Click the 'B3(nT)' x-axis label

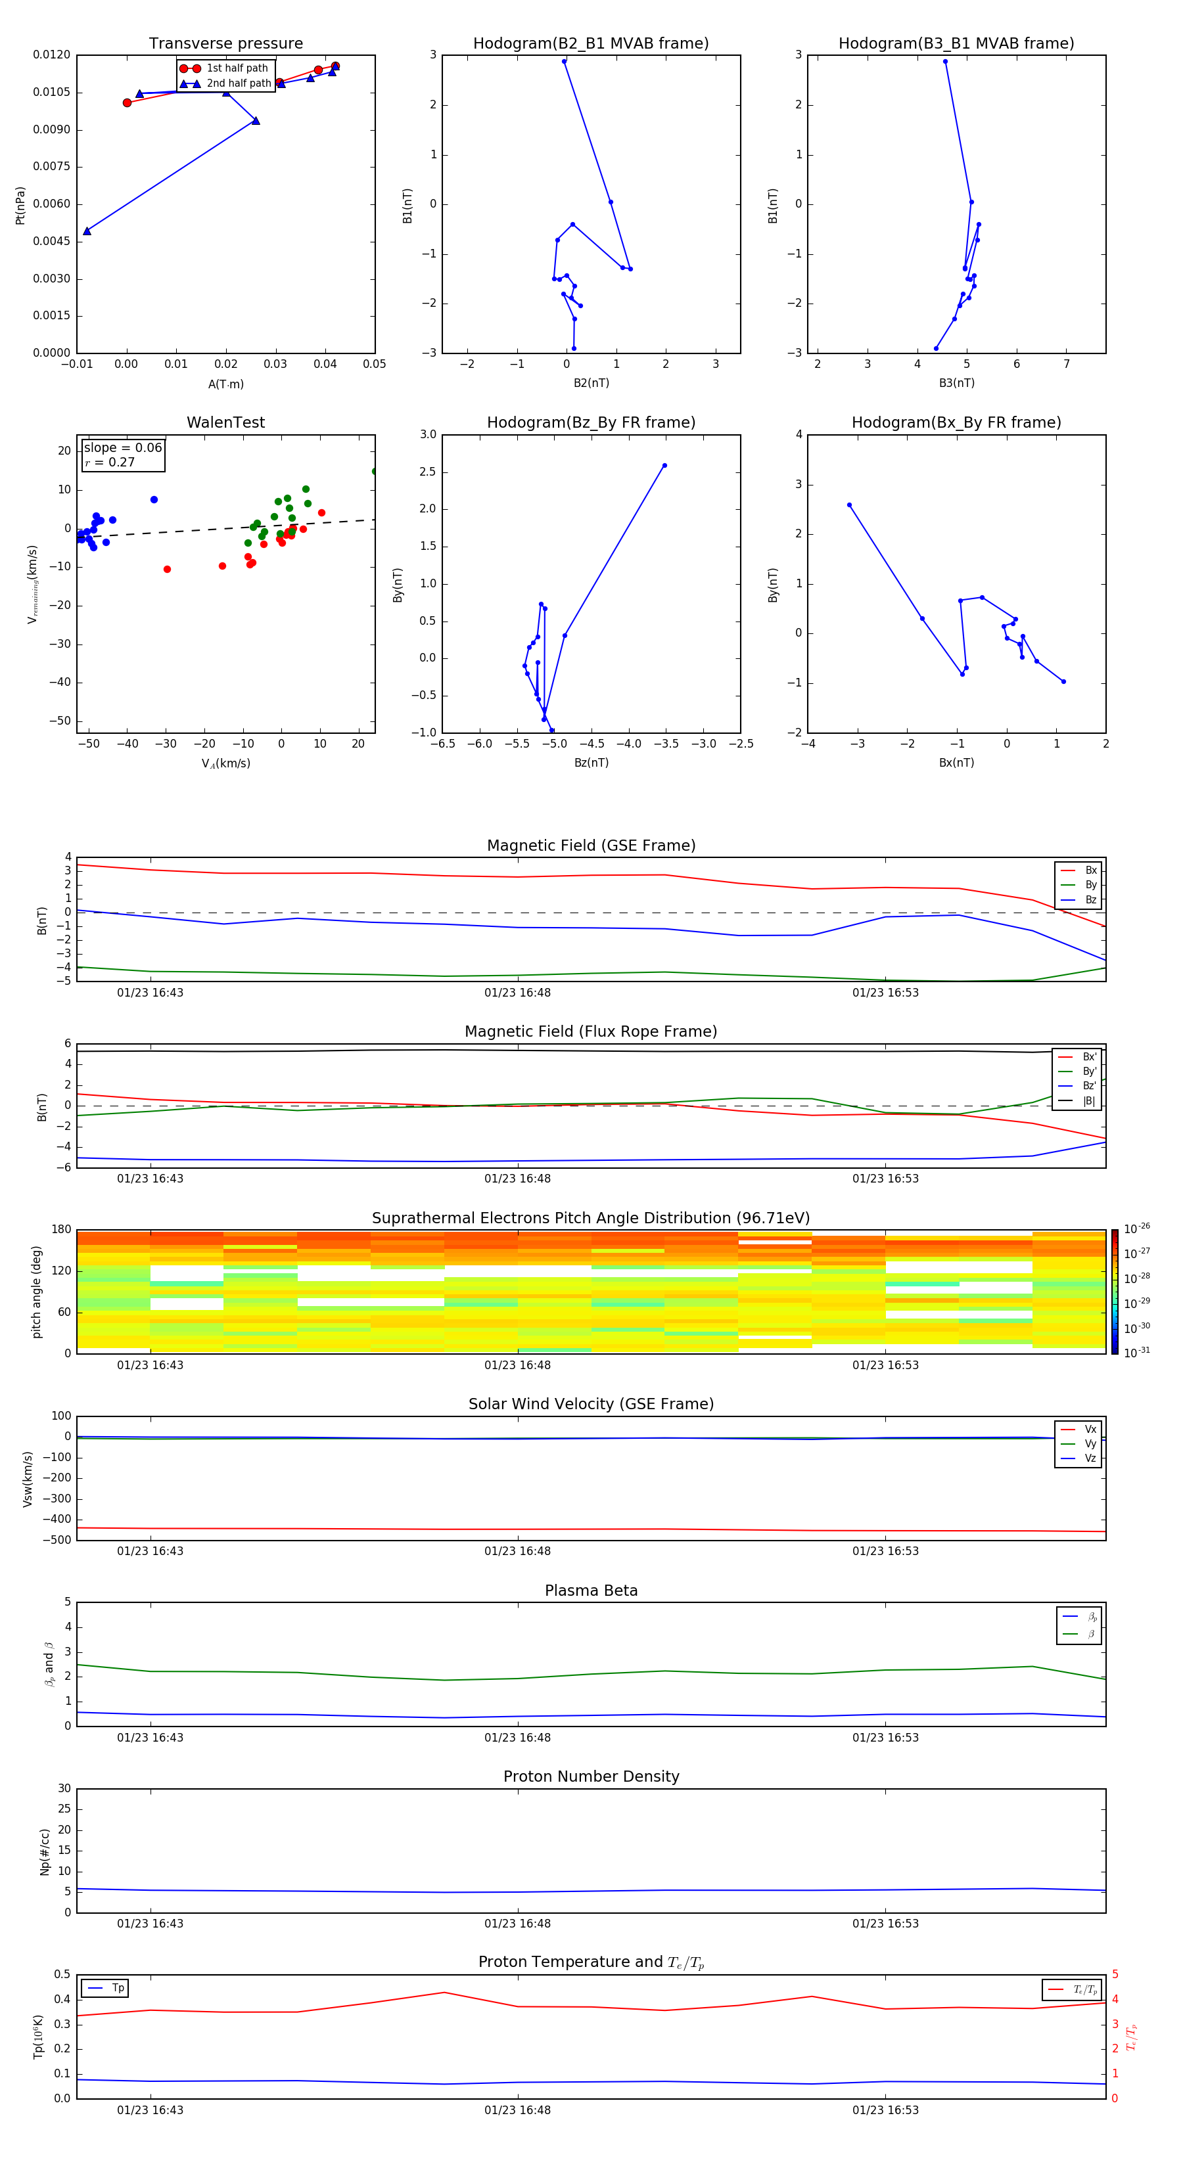coord(956,383)
